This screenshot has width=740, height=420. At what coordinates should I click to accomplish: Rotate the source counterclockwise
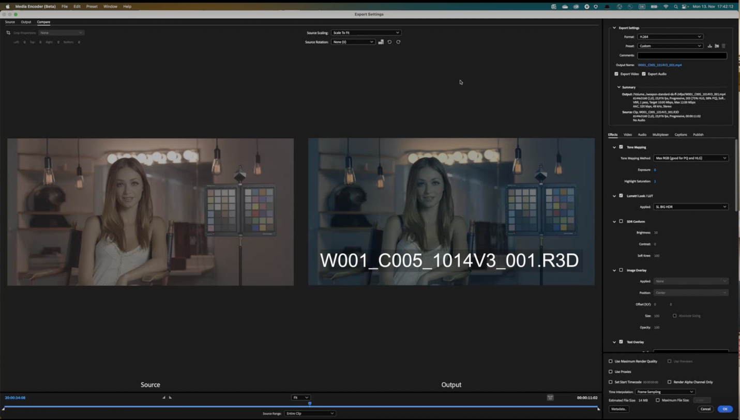(x=390, y=42)
